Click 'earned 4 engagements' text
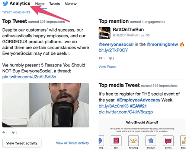Viewport: 186px width, 150px height. point(148,22)
